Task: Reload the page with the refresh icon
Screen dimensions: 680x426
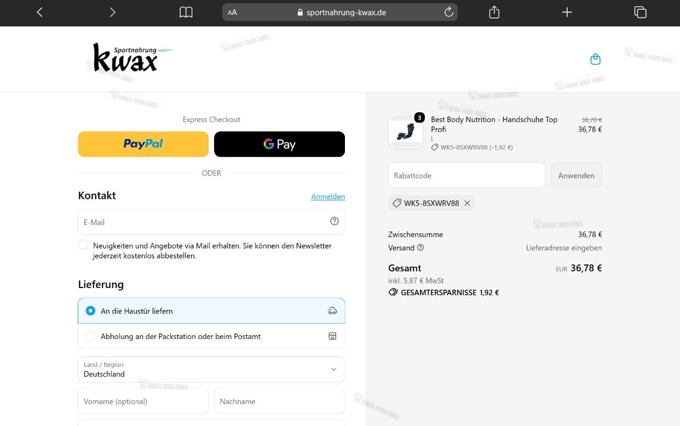Action: point(448,12)
